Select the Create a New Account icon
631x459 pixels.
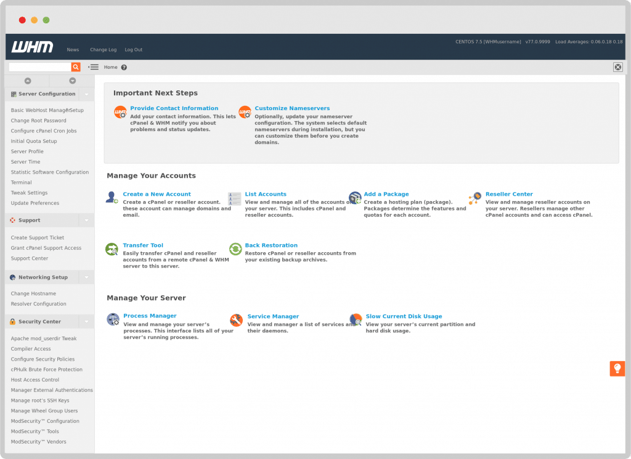click(111, 198)
